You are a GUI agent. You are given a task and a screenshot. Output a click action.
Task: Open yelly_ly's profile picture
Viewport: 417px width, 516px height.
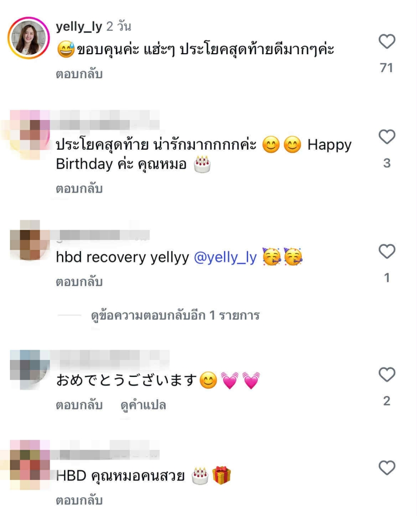click(29, 38)
